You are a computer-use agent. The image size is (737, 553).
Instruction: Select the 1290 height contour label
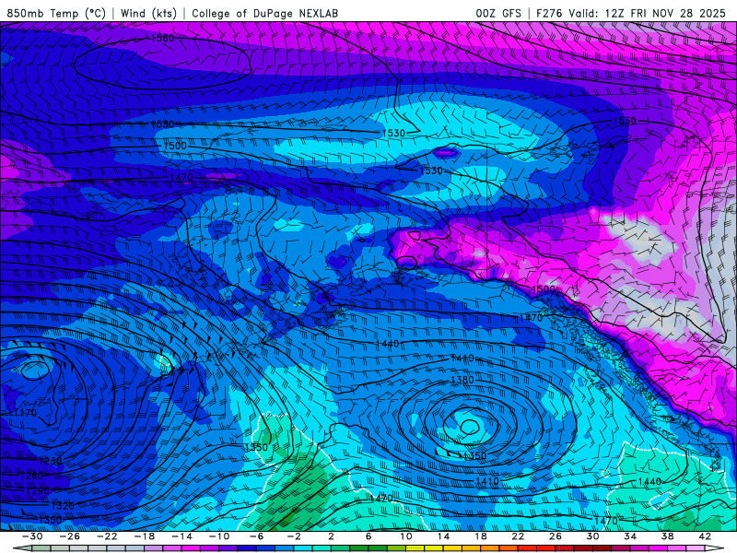pyautogui.click(x=37, y=491)
